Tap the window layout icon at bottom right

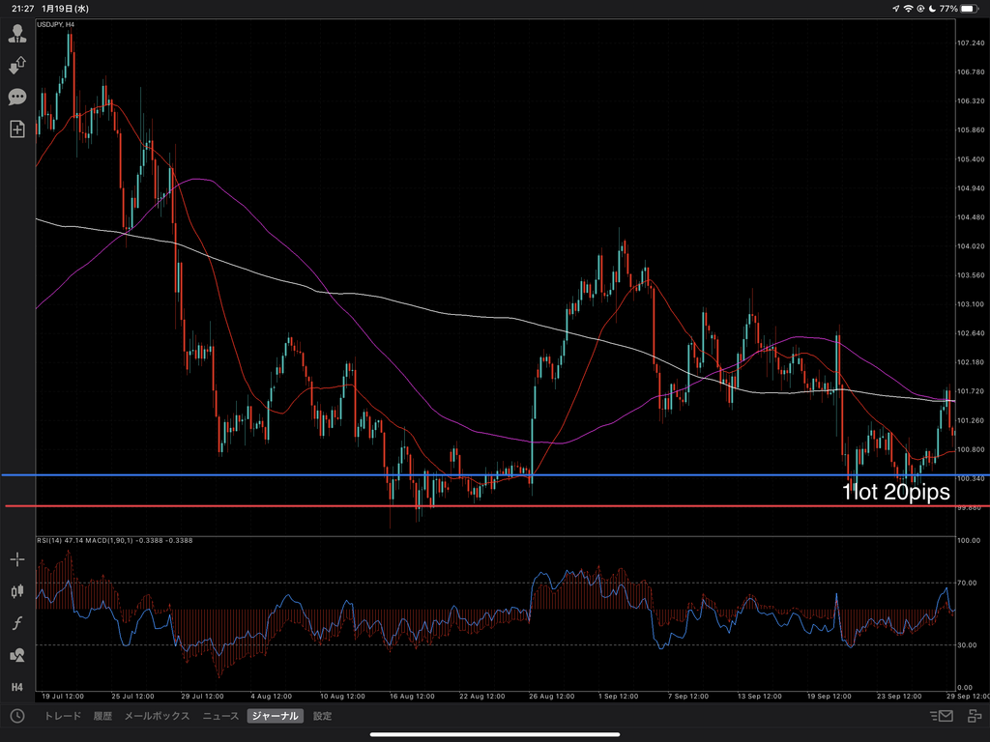[975, 716]
